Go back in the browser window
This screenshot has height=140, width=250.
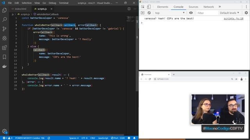tap(141, 79)
